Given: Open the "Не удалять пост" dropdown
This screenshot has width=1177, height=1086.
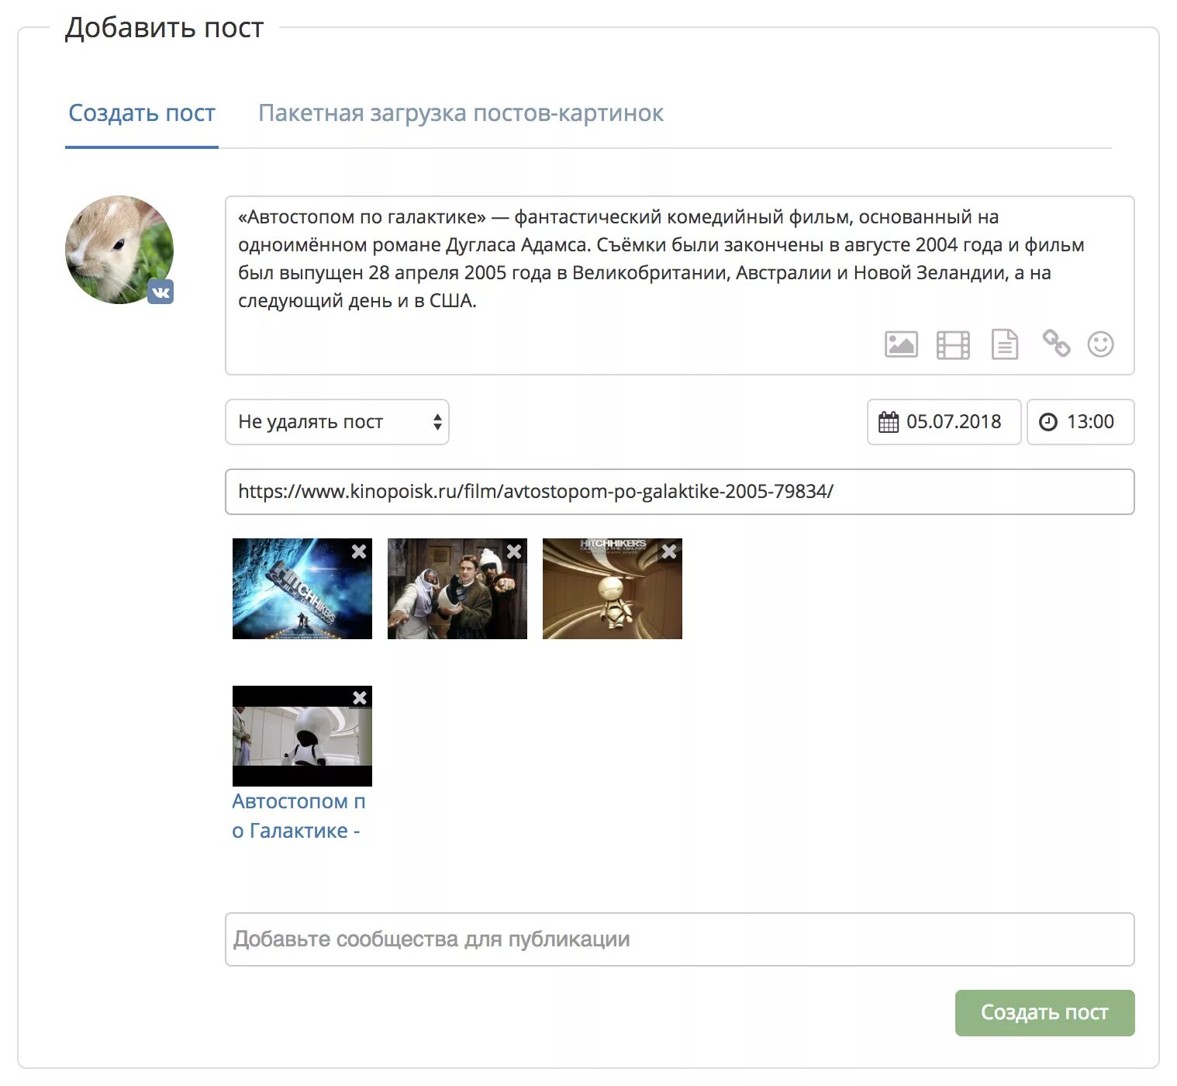Looking at the screenshot, I should 337,422.
